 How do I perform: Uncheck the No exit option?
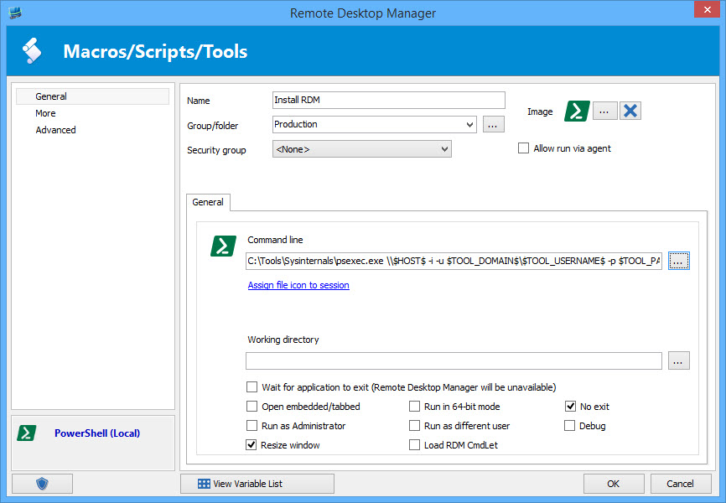pyautogui.click(x=571, y=407)
